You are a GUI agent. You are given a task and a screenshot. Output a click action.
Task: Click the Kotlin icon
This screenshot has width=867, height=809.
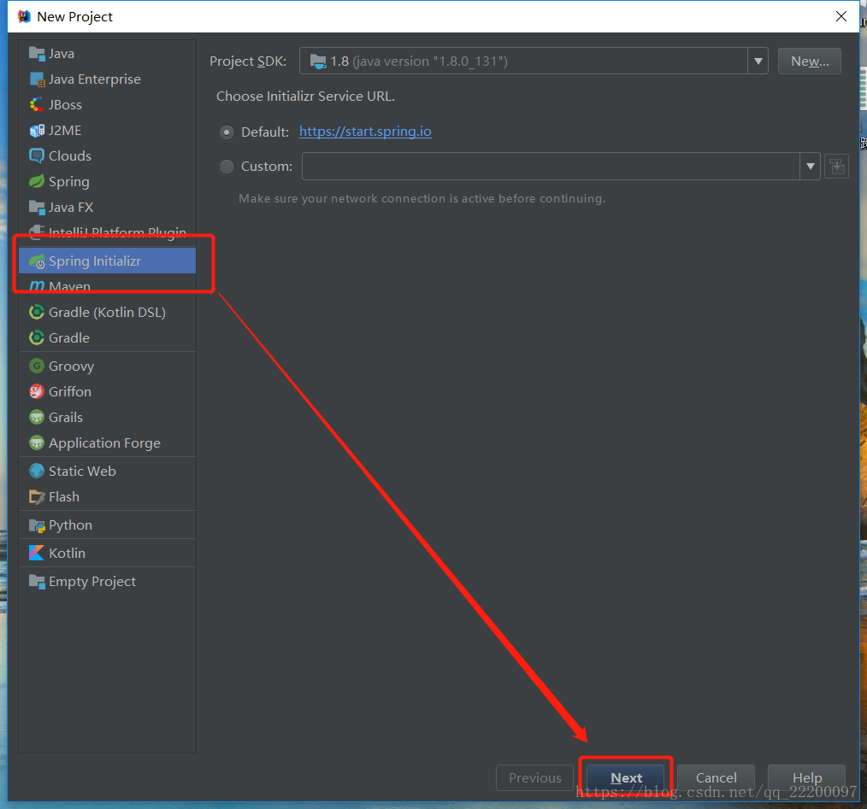click(37, 554)
